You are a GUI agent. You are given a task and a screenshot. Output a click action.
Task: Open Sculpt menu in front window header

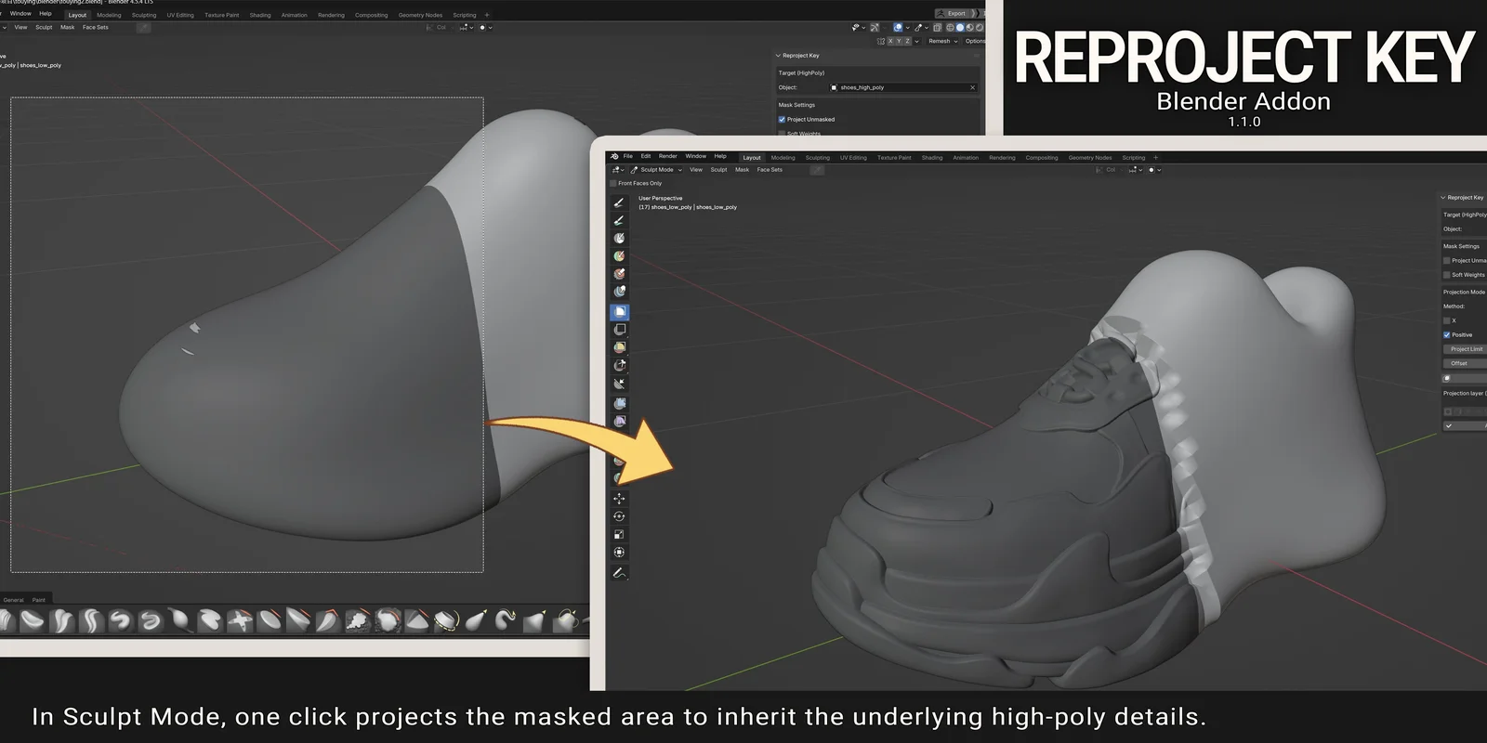click(x=718, y=170)
